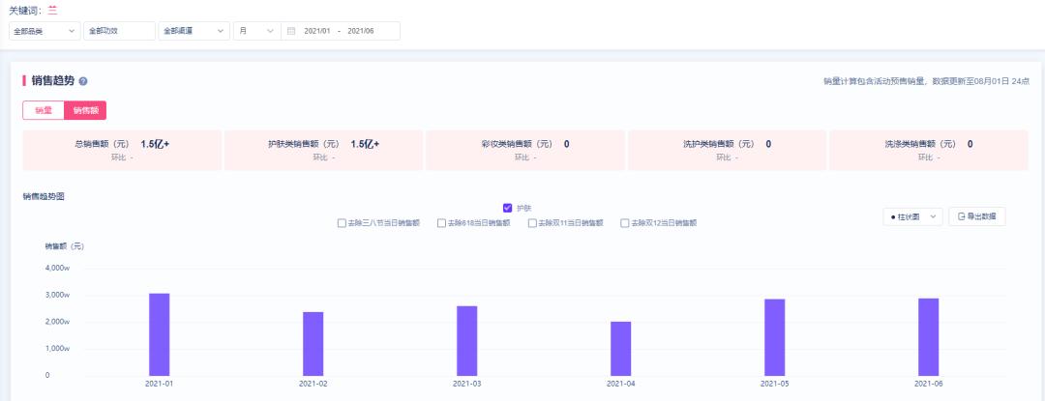Screen dimensions: 1045x401
Task: Click the 彩妆类销售额 summary card
Action: click(525, 151)
